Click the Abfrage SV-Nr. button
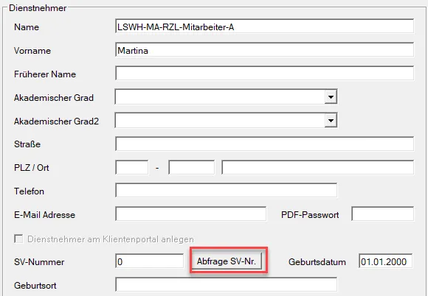This screenshot has width=428, height=296. click(x=227, y=261)
